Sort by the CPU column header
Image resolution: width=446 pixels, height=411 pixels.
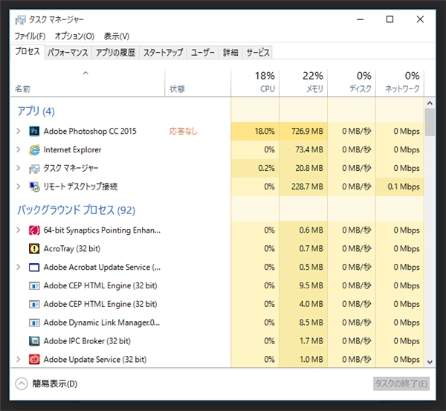[x=255, y=82]
